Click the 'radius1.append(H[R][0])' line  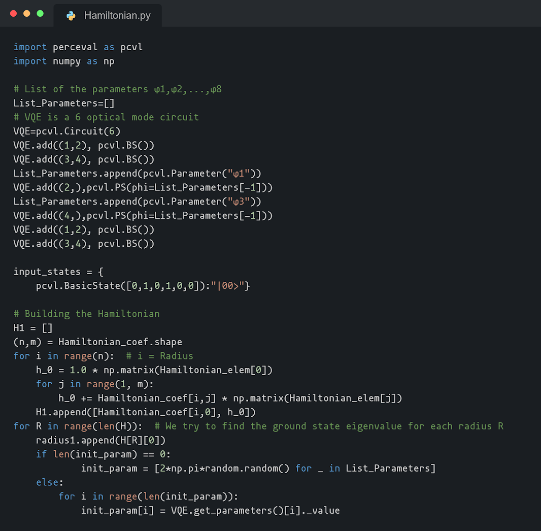(x=100, y=440)
